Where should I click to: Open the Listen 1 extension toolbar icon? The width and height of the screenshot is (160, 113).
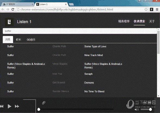point(152,9)
